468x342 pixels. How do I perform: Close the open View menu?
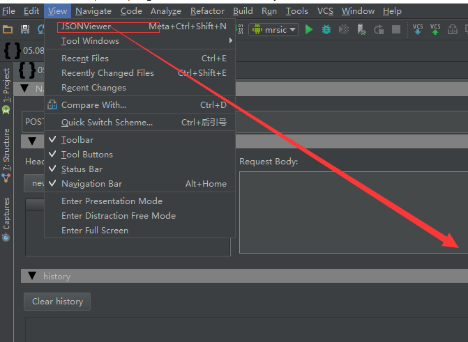(58, 11)
